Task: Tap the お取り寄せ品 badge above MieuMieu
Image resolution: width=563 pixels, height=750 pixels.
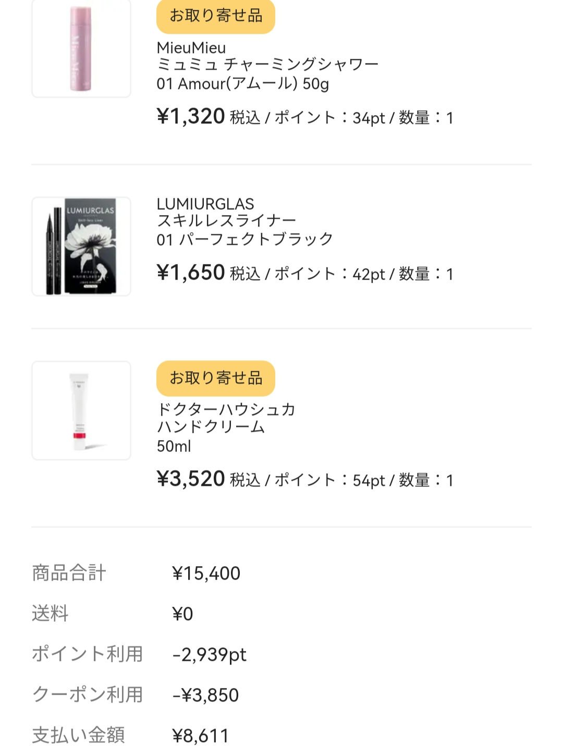Action: 215,16
